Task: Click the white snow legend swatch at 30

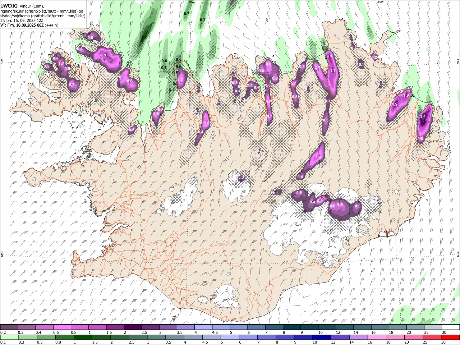Action: tap(451, 327)
